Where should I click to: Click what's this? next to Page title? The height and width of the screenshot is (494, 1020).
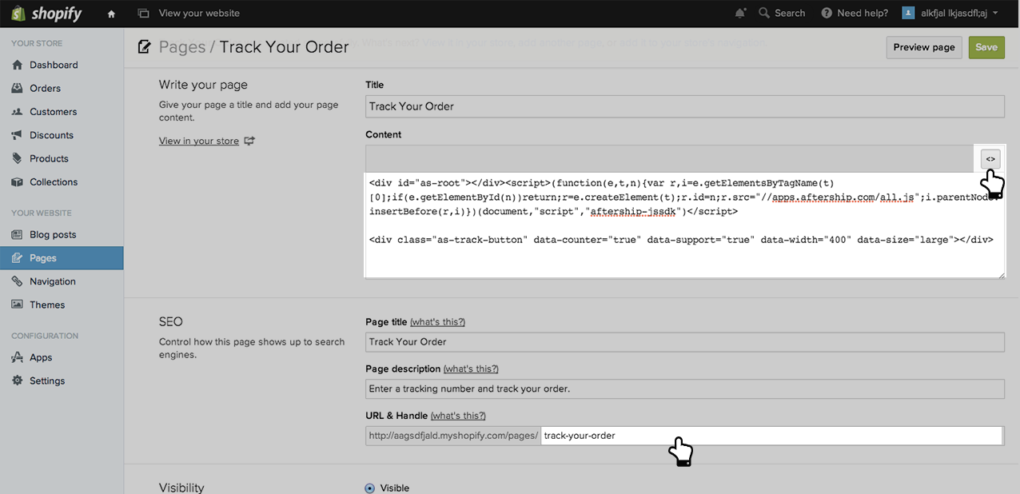[x=437, y=321]
